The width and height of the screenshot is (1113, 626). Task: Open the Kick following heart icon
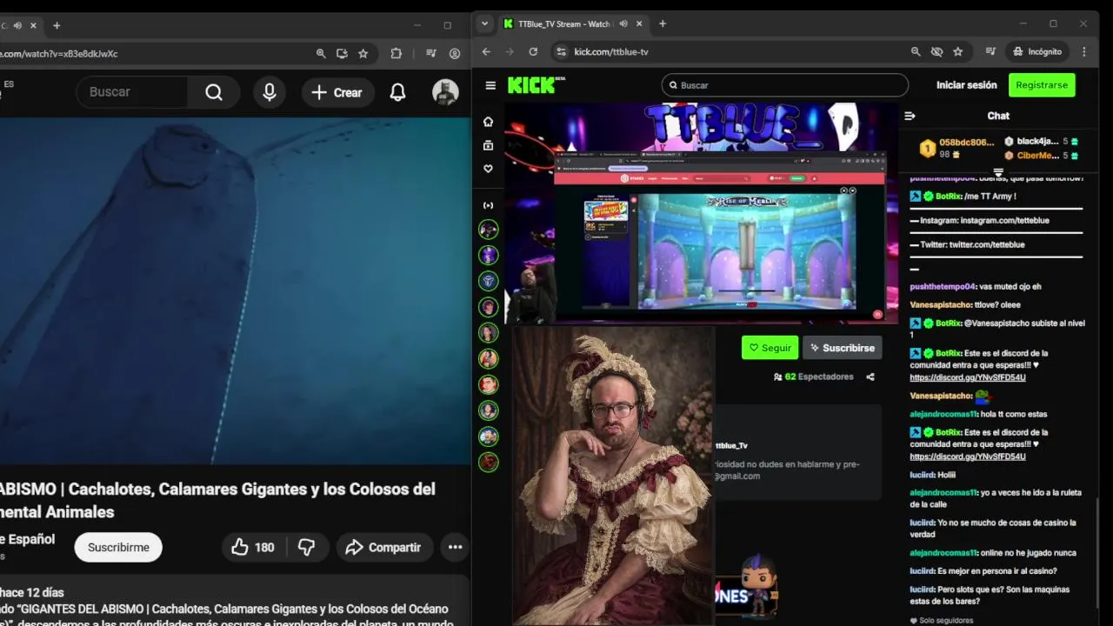[489, 169]
